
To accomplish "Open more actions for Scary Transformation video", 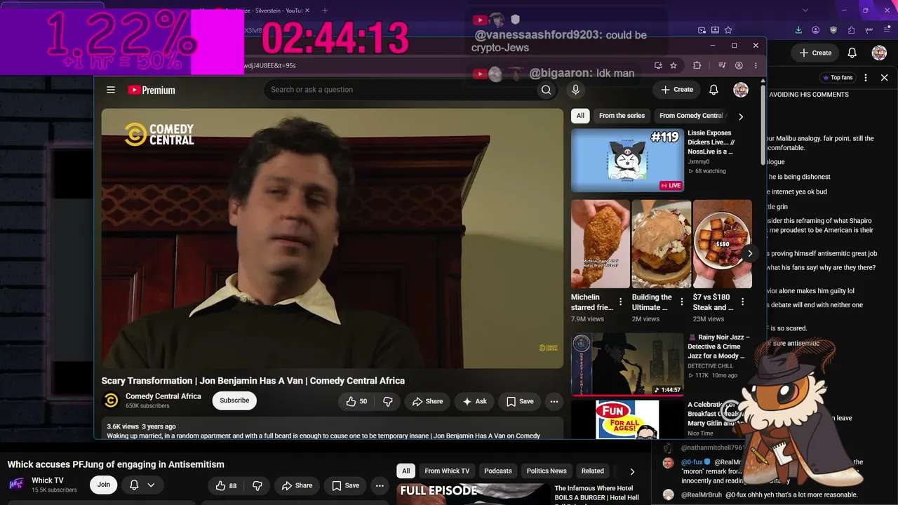I will pos(554,401).
